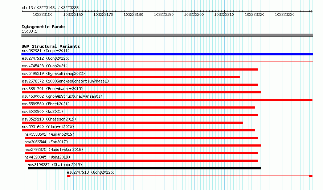Open the esv2747912 (Wong2012b) label
Viewport: 323px width, 190px height.
[x=46, y=58]
